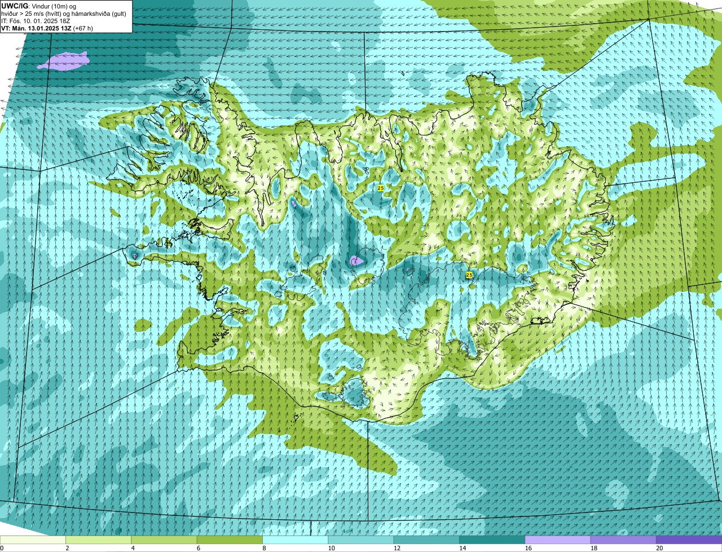Click the "IT: Fös. 10. 01. 2025 18Z" line
Image resolution: width=722 pixels, height=552 pixels.
click(x=36, y=20)
